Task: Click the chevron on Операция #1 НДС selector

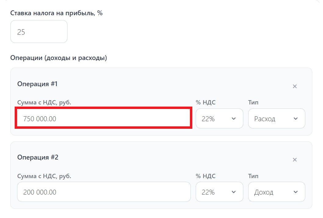Action: (234, 118)
